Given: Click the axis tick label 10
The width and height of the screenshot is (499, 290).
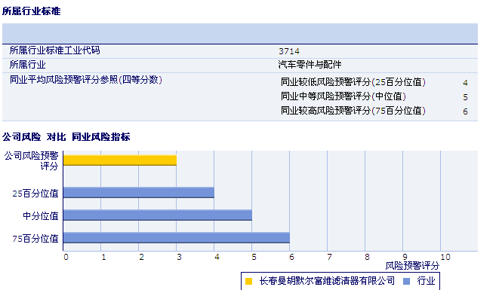Looking at the screenshot, I should (445, 257).
